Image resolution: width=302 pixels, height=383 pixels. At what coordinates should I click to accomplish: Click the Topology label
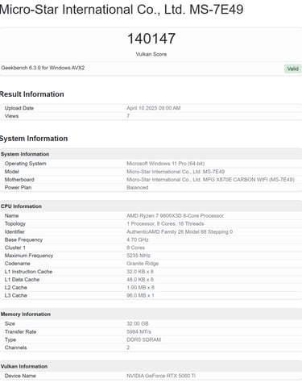pos(15,224)
